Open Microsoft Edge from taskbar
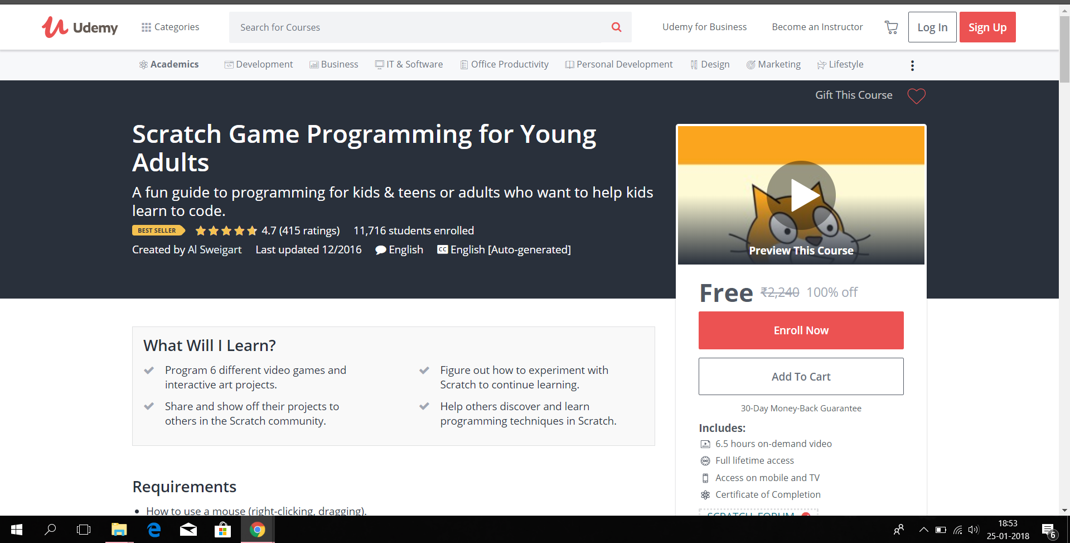The width and height of the screenshot is (1070, 543). click(x=154, y=530)
